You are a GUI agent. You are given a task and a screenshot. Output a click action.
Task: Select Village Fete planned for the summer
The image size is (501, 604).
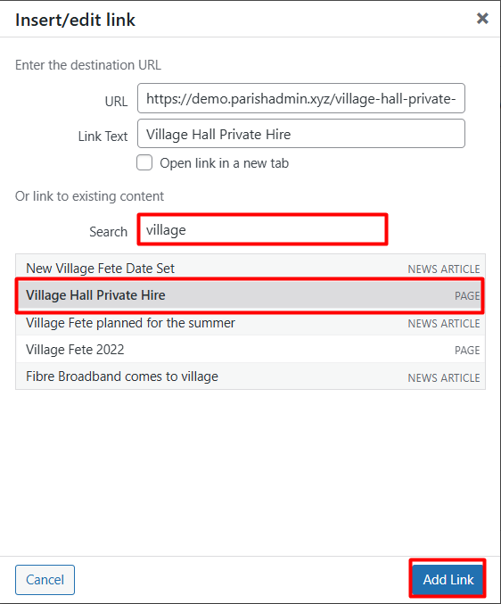[x=250, y=322]
